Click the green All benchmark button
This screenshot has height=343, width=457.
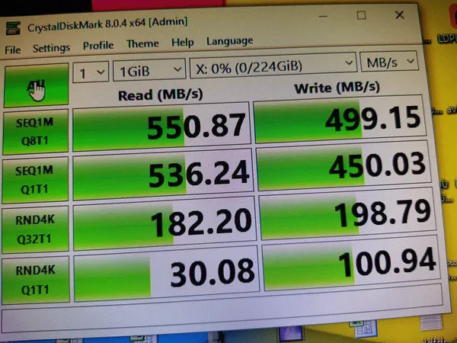pos(37,85)
